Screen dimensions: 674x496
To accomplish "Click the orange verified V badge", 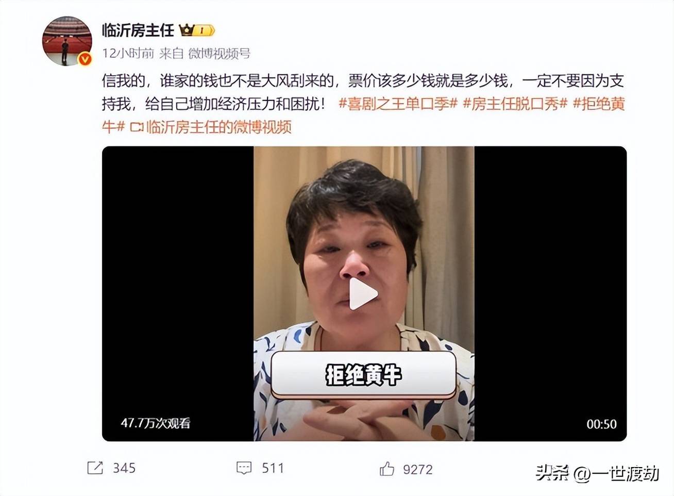I will [85, 59].
